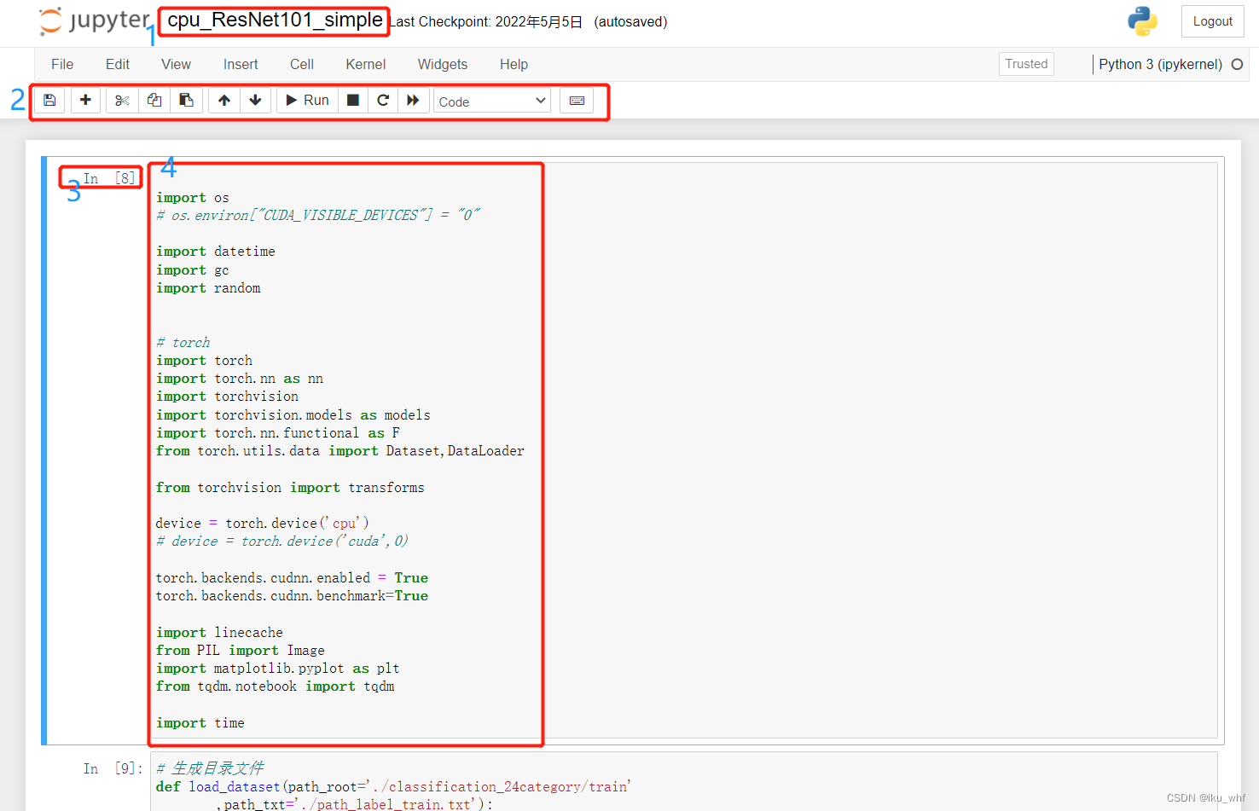Click the line 'import linecache'

219,633
